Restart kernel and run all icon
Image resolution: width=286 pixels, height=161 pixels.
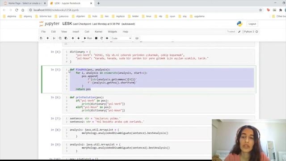coord(107,38)
